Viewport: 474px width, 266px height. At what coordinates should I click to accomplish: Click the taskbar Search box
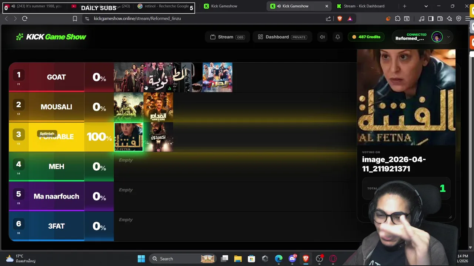pos(183,259)
